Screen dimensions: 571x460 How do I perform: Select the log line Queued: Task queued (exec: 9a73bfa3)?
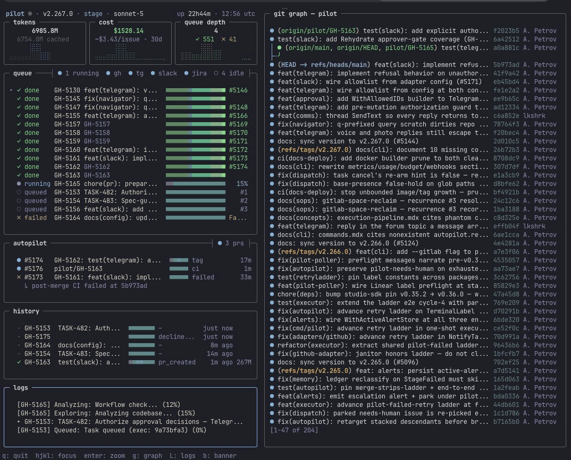(x=112, y=430)
